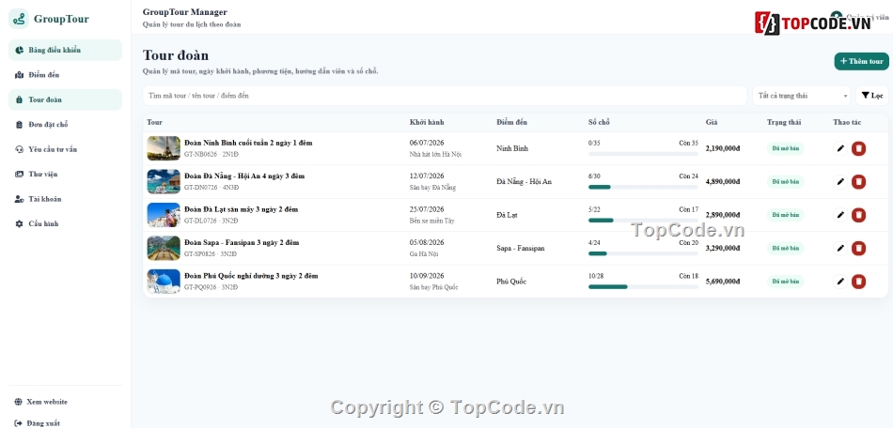Click the Ninh Bình tour thumbnail
Image resolution: width=893 pixels, height=428 pixels.
point(164,148)
